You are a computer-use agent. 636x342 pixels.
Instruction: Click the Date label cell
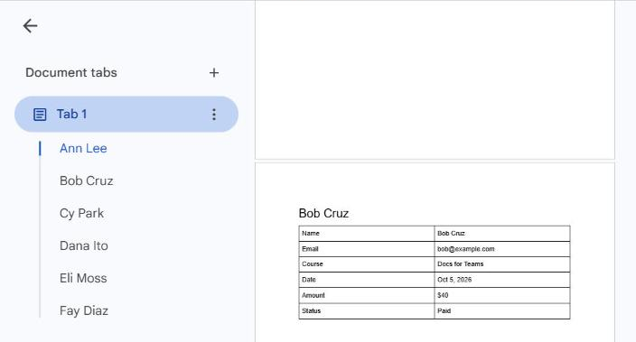pos(367,280)
